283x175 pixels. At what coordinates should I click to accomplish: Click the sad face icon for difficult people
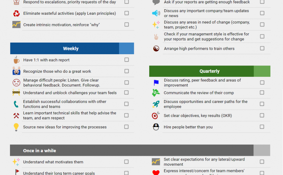[x=16, y=83]
